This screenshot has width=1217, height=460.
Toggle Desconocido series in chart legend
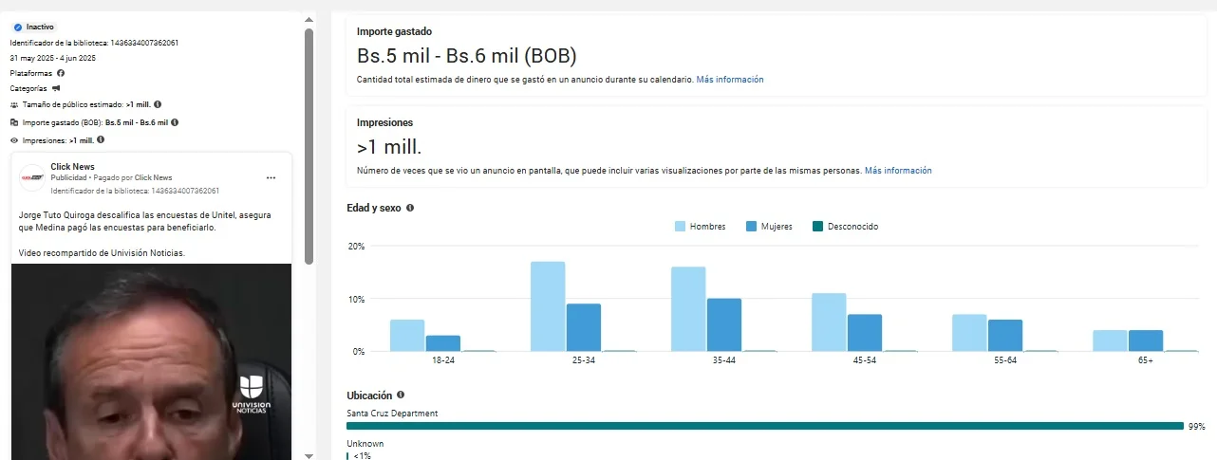tap(844, 227)
